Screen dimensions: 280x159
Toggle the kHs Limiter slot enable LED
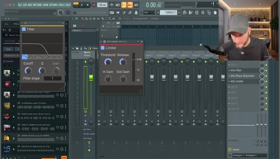266,82
